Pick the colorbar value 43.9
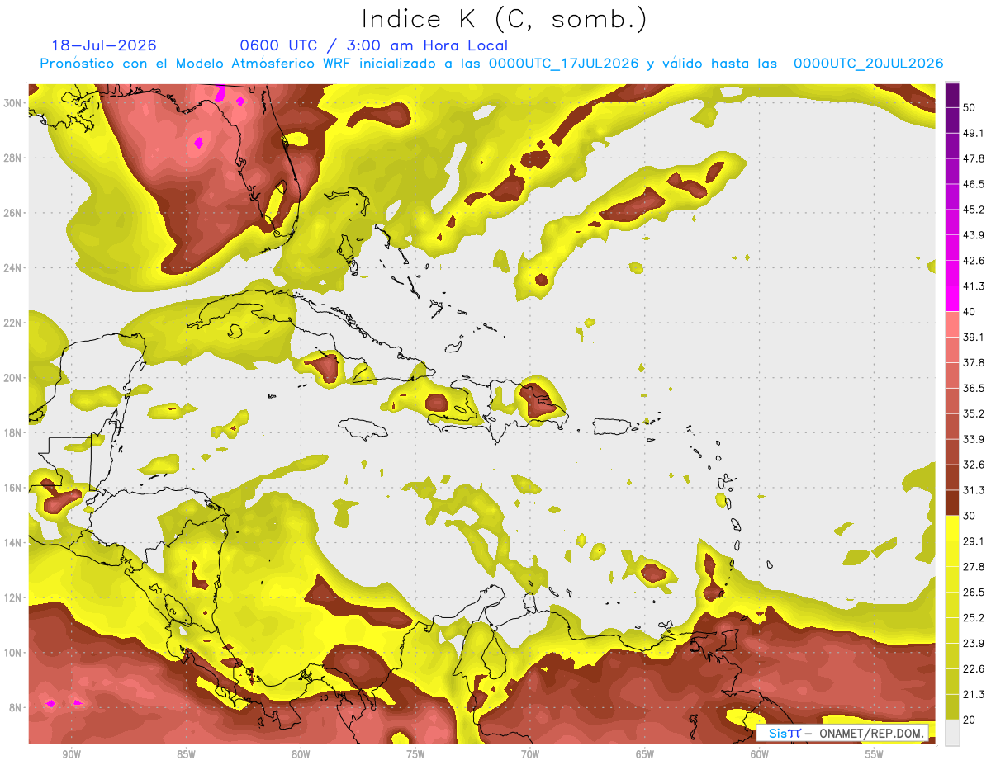This screenshot has width=991, height=765. (x=974, y=235)
